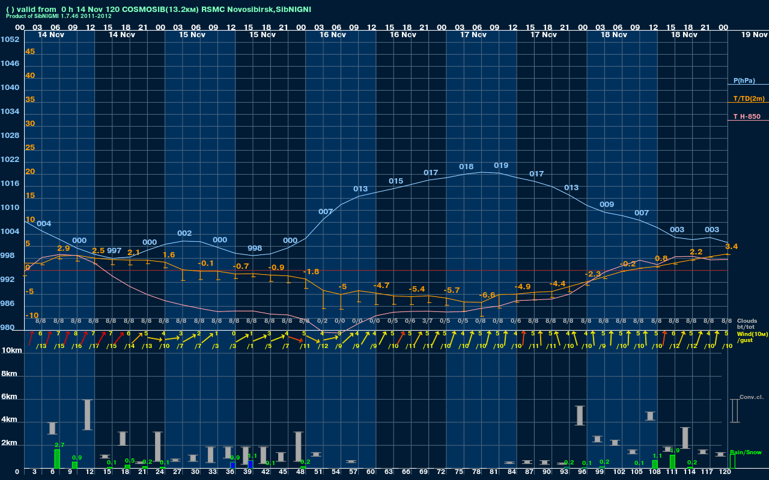The height and width of the screenshot is (480, 769).
Task: Select hour 120 on the bottom axis
Action: coord(724,472)
